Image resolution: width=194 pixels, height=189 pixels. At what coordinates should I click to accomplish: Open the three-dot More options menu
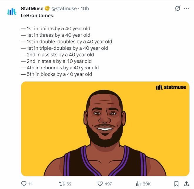[x=186, y=8]
